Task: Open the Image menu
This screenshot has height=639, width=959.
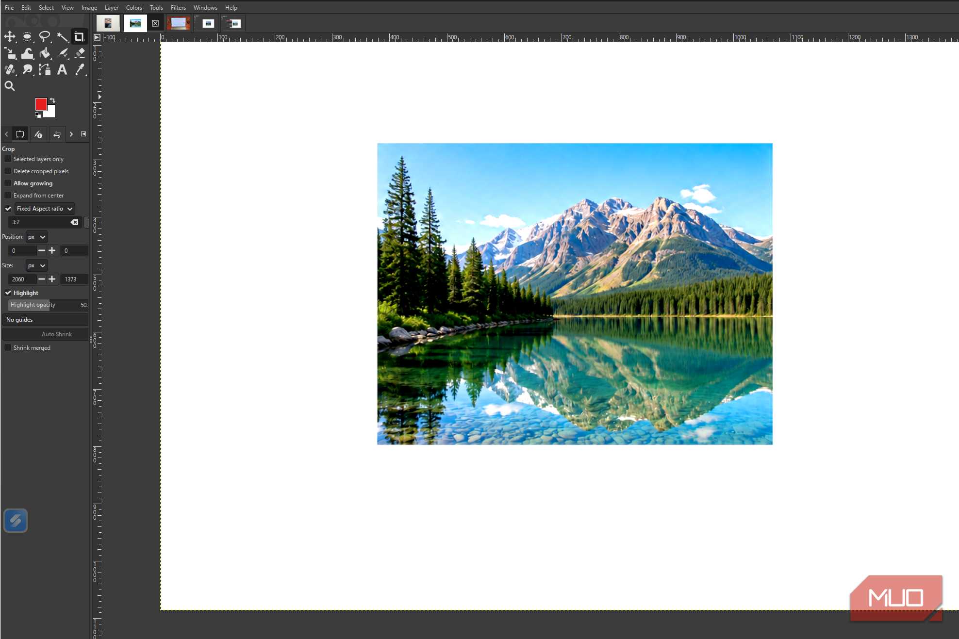Action: pos(89,8)
